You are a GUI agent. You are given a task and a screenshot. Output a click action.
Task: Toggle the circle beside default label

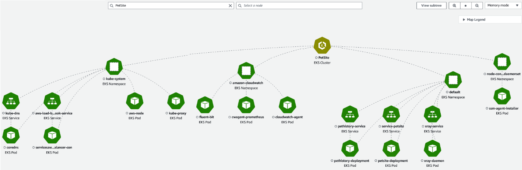click(447, 92)
